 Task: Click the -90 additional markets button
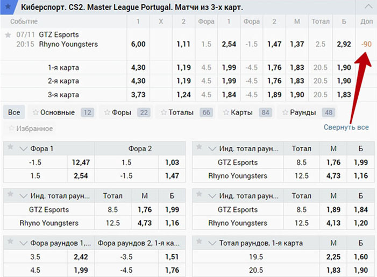(x=367, y=44)
